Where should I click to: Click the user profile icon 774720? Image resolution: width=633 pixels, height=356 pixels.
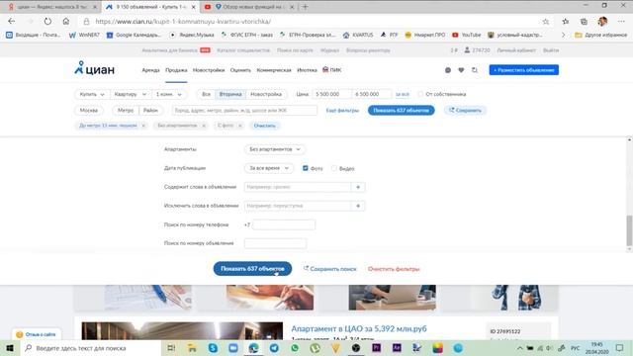pos(477,50)
